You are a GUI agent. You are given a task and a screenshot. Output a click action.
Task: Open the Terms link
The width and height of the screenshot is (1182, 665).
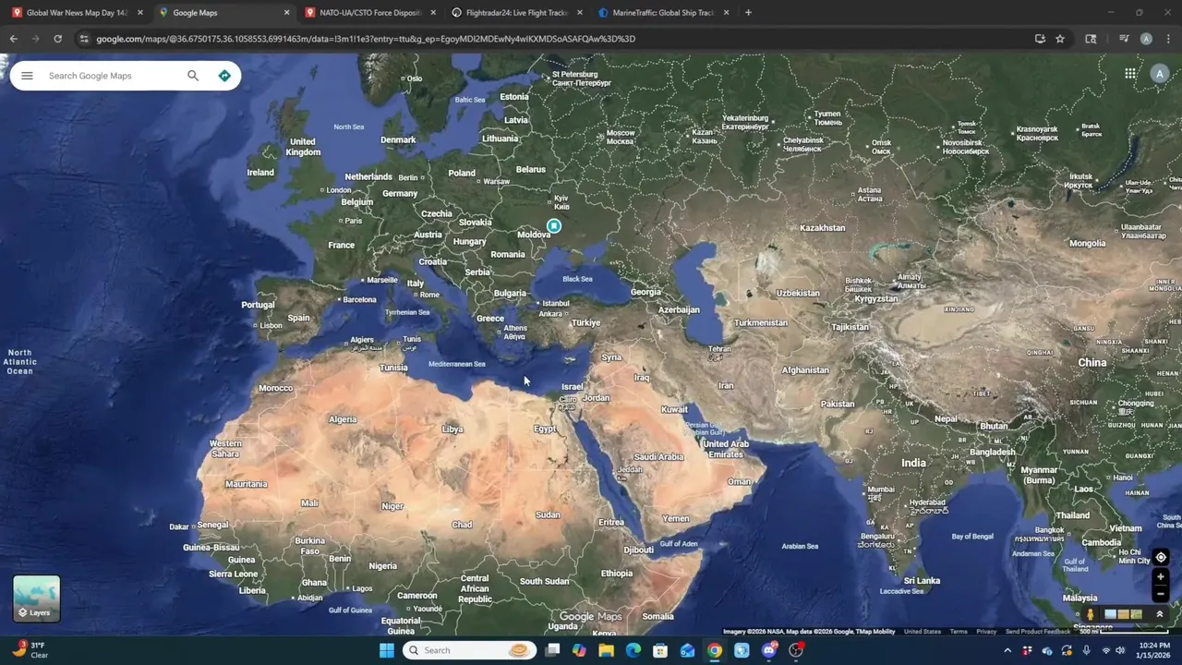959,632
